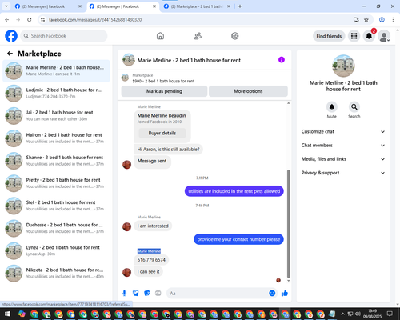Click the chat vertical scrollbar thumb
This screenshot has width=400, height=320.
[x=288, y=223]
